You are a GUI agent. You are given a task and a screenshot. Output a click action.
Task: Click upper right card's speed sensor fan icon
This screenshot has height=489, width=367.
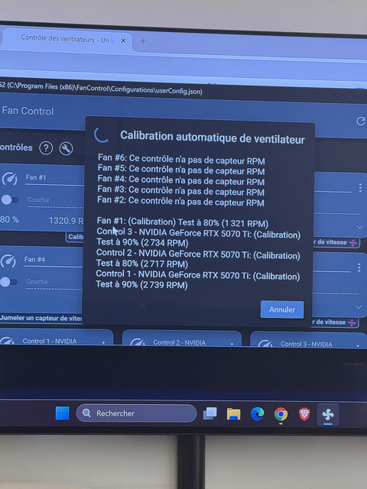point(353,243)
